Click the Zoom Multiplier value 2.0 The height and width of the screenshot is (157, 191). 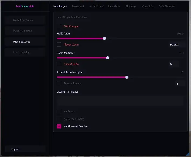tap(182, 53)
